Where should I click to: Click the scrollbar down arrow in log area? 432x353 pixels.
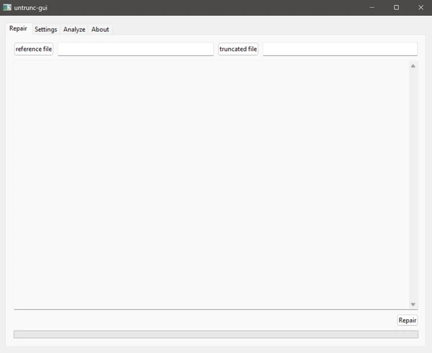tap(413, 305)
